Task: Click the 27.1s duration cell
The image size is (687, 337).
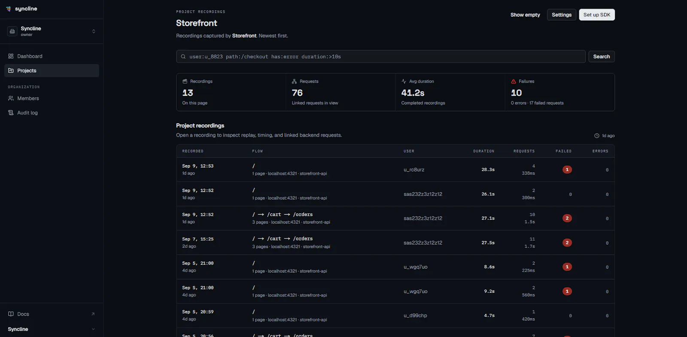Action: point(488,218)
